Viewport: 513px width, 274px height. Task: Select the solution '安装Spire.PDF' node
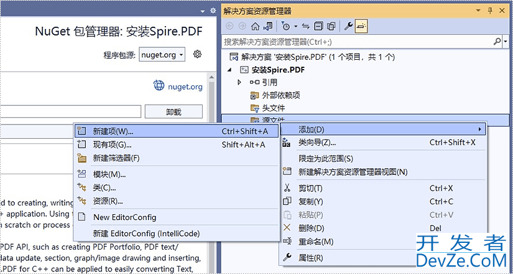[x=312, y=57]
